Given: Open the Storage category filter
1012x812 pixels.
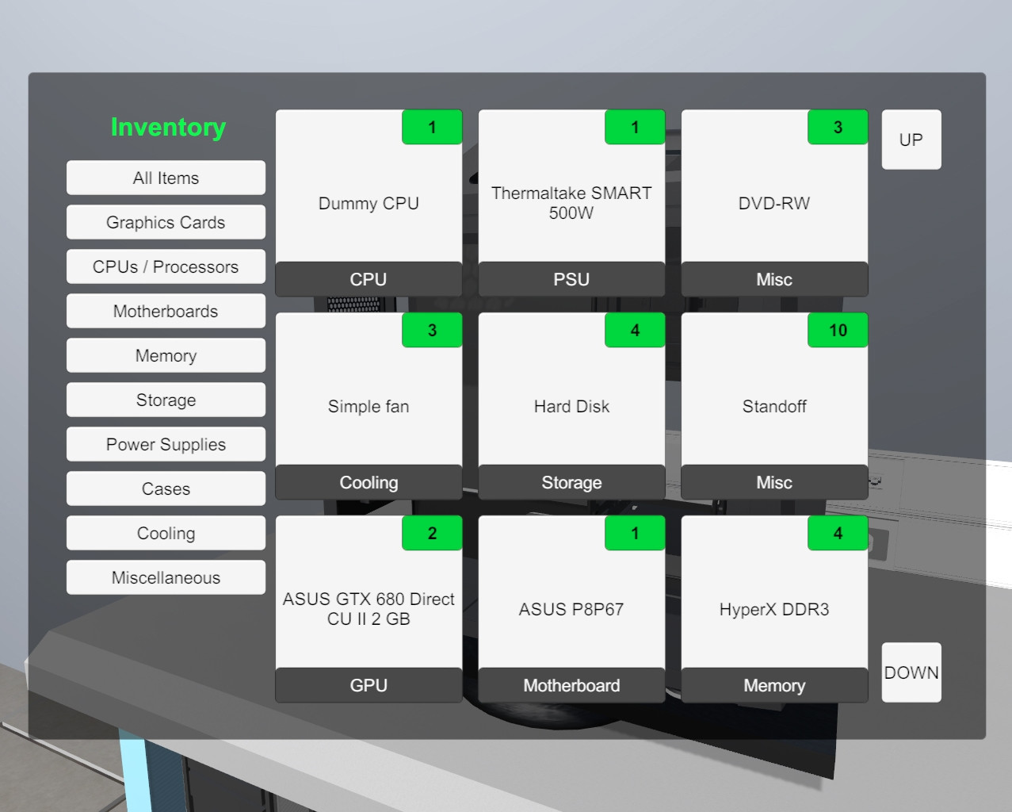Looking at the screenshot, I should tap(166, 400).
